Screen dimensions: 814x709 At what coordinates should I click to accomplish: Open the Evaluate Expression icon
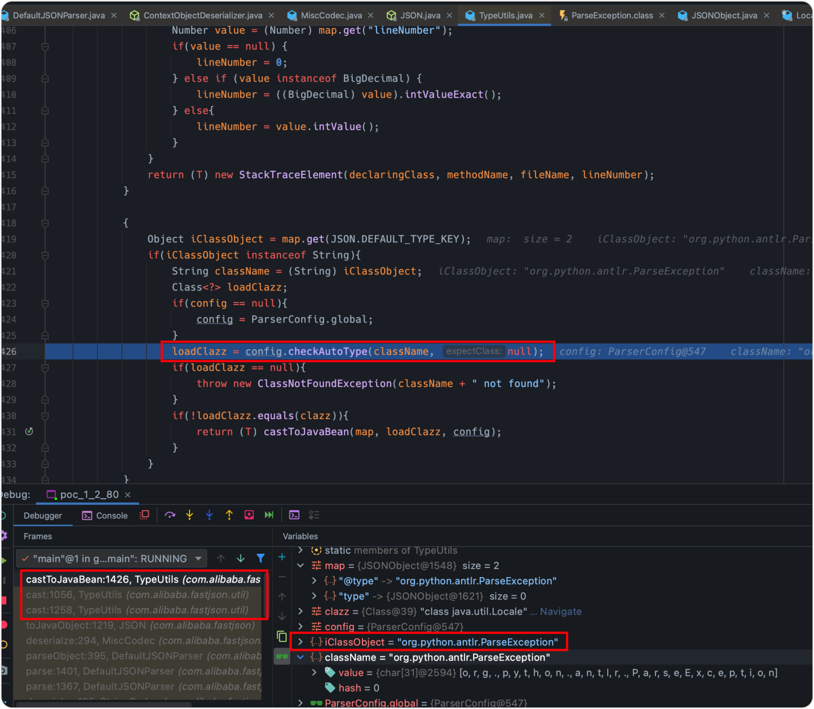294,515
